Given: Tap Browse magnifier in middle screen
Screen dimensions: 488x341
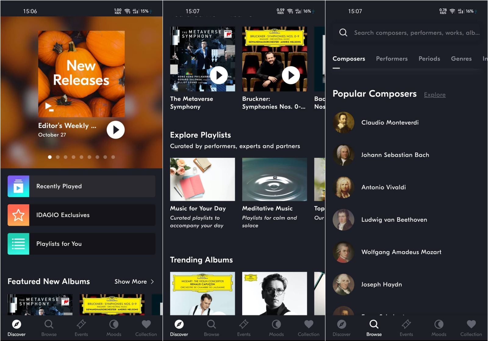Looking at the screenshot, I should 211,324.
